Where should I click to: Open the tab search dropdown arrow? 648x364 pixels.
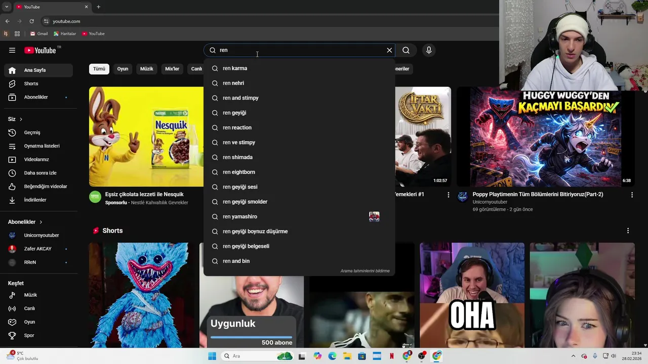coord(7,7)
